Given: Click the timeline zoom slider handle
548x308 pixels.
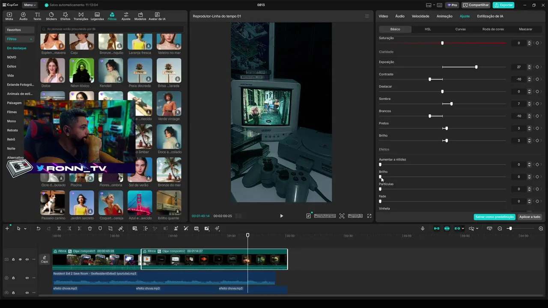Looking at the screenshot, I should 510,228.
